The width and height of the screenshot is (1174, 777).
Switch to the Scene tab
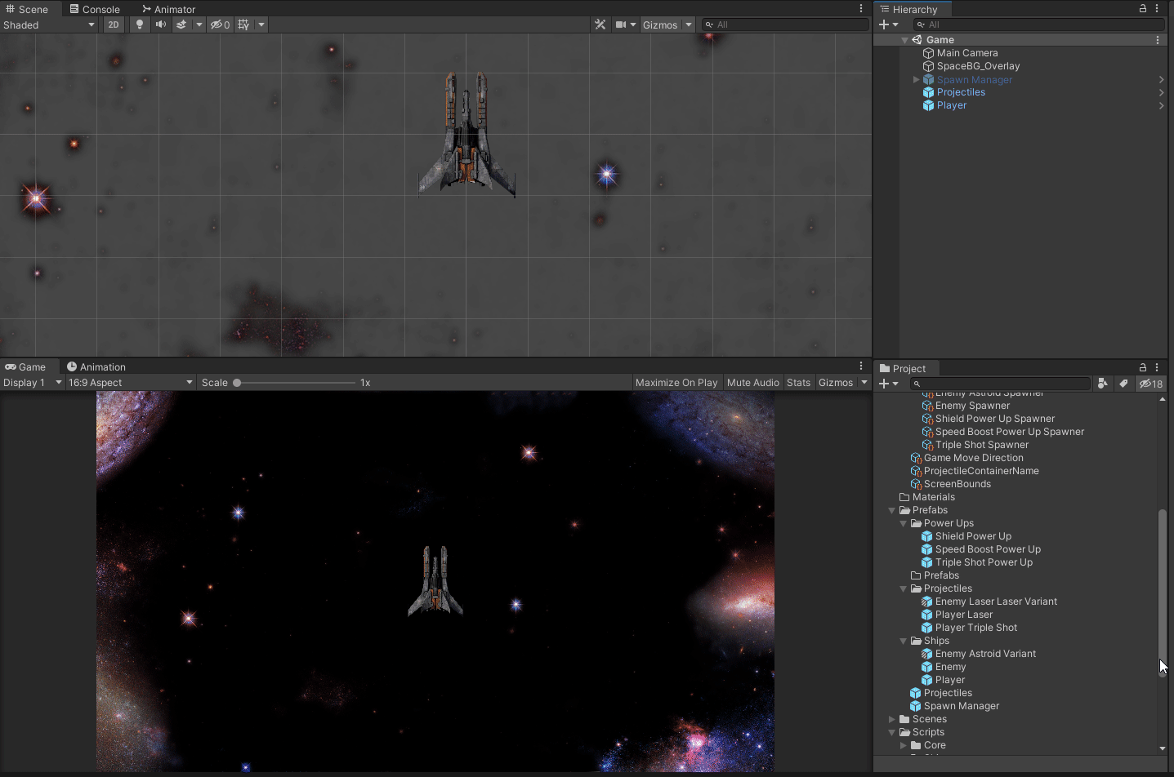[27, 9]
